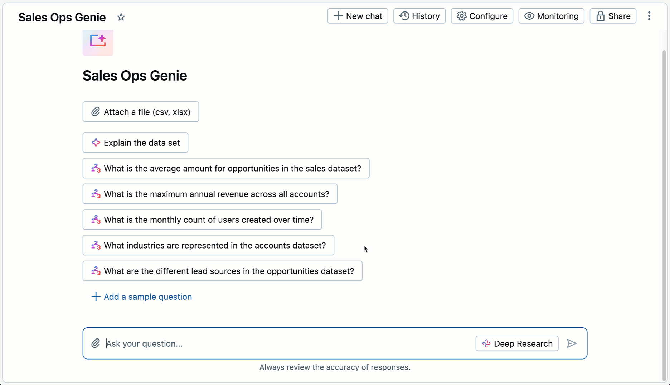
Task: Click the Sales Ops Genie logo icon
Action: (97, 43)
